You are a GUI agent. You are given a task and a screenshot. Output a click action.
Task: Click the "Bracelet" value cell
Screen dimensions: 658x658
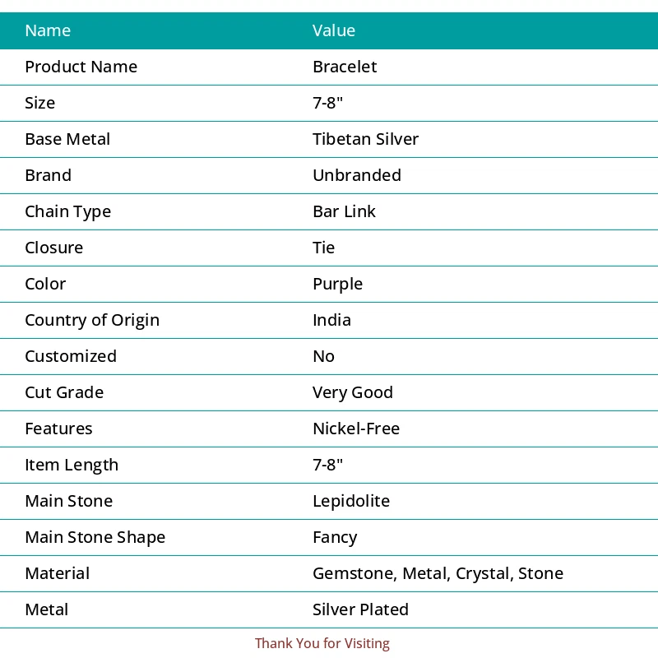[x=345, y=67]
